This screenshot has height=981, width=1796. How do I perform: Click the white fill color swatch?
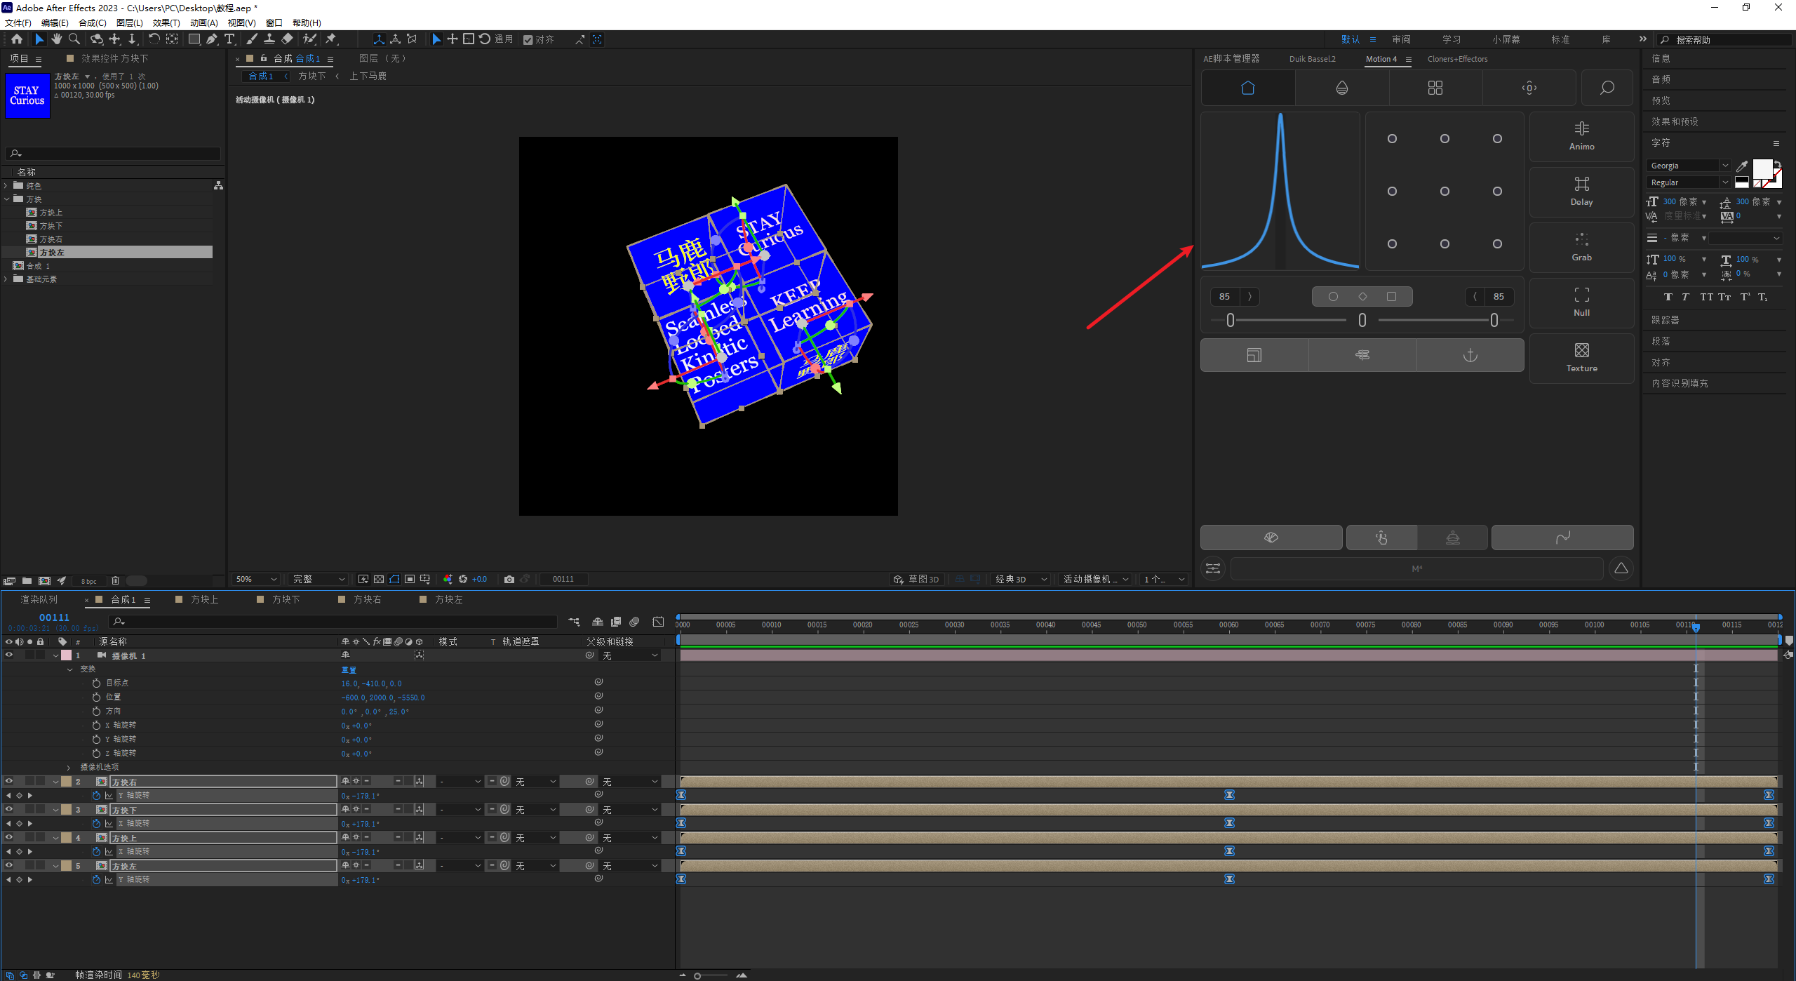(1762, 168)
